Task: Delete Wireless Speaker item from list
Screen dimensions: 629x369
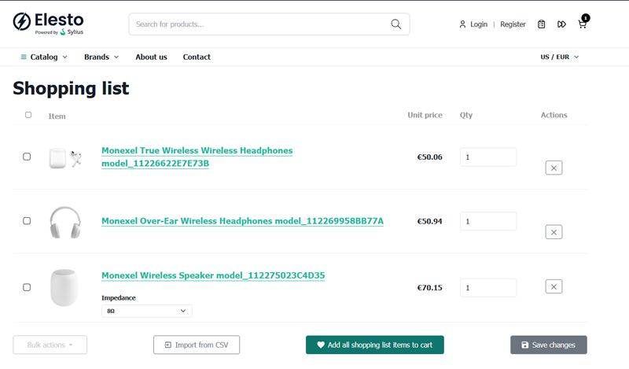Action: click(x=554, y=287)
